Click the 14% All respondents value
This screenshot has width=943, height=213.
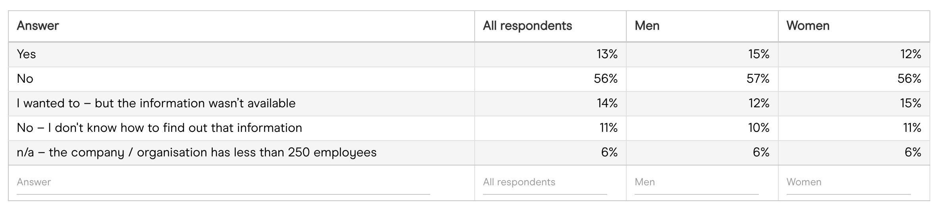tap(607, 103)
